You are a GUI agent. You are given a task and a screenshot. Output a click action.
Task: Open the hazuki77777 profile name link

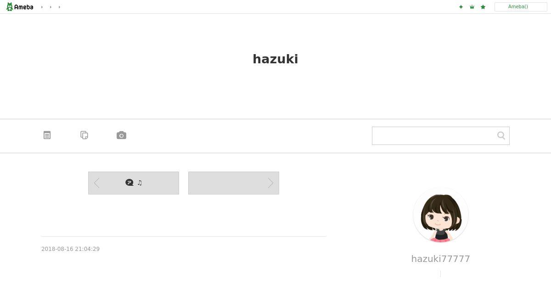[x=441, y=259]
